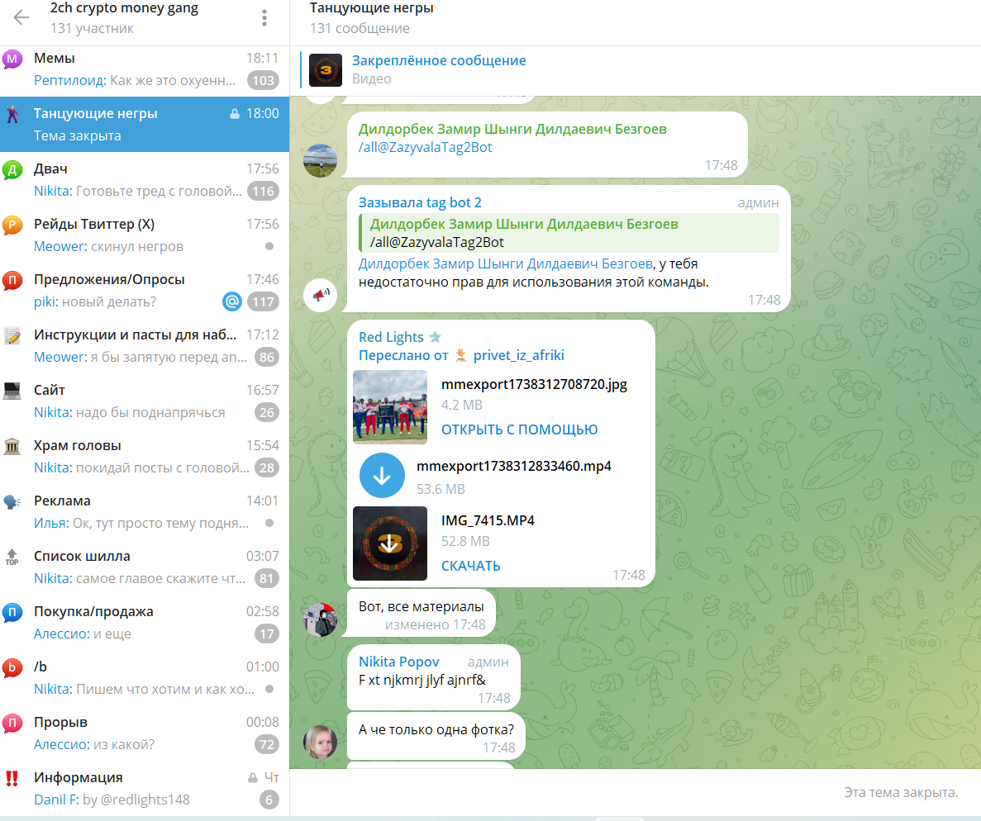Click the landscape avatar of Дилдорбек
Viewport: 981px width, 821px height.
pyautogui.click(x=321, y=161)
